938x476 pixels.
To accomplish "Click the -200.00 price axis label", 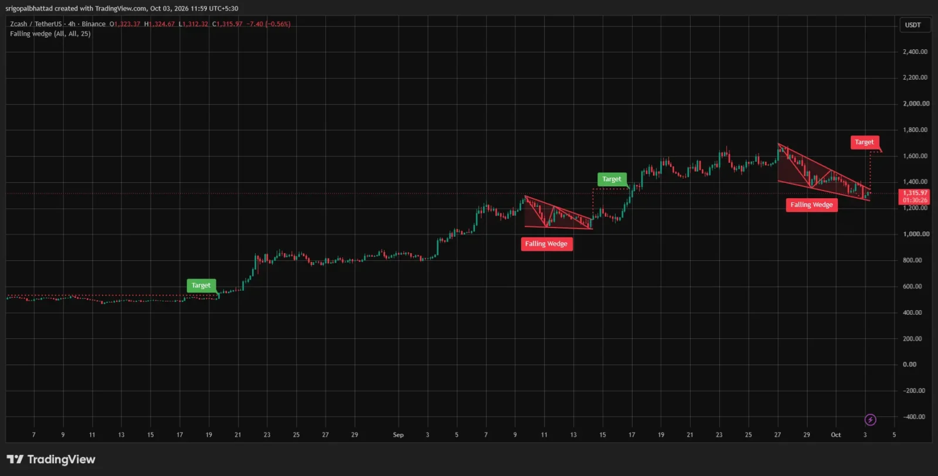I will [914, 390].
